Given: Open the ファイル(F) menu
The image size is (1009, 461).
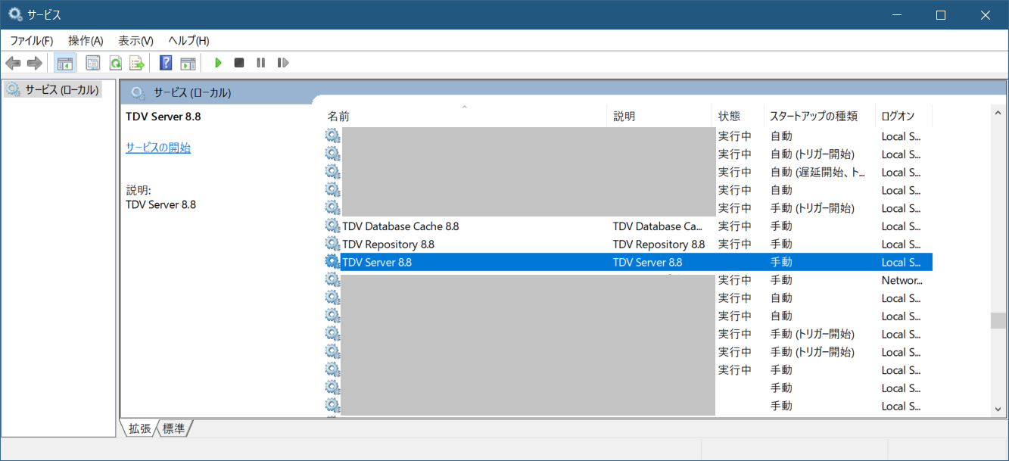Looking at the screenshot, I should [31, 40].
